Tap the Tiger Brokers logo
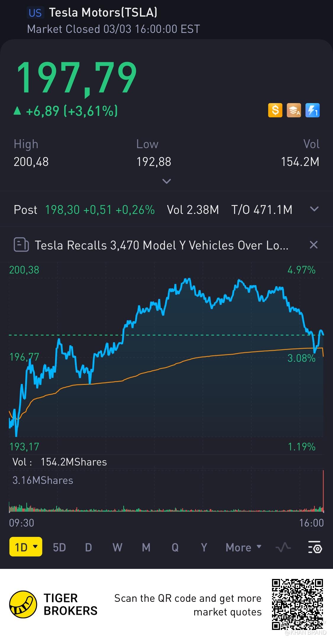Screen dimensions: 333x640 point(23,604)
